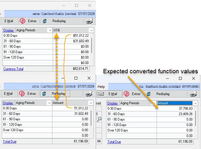Minimize the bottom-right window

point(167,78)
